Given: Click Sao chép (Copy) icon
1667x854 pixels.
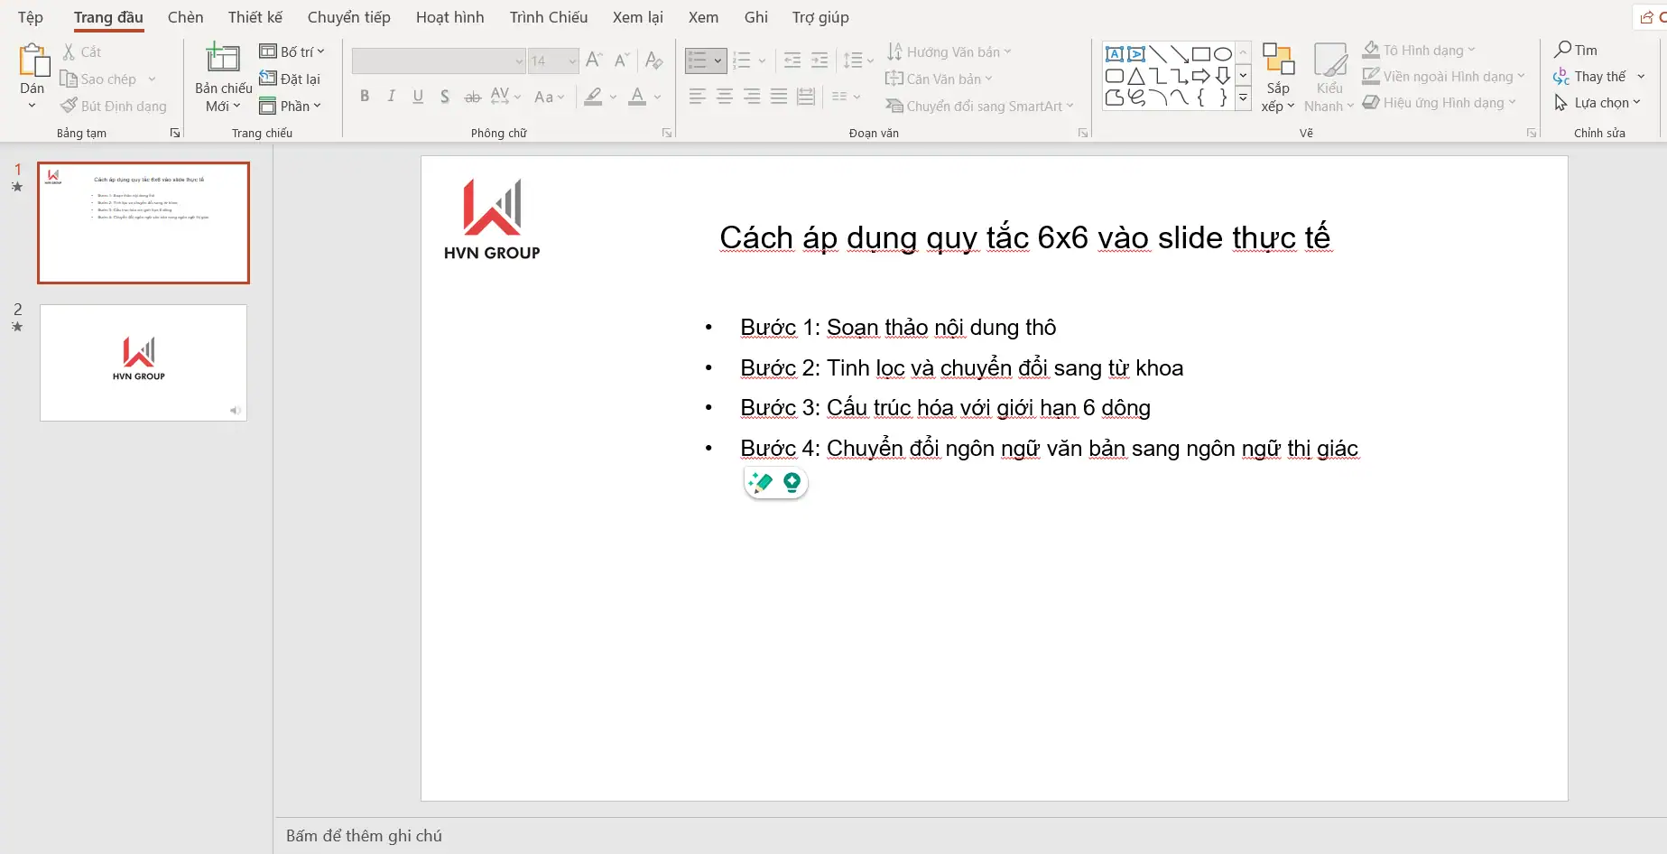Looking at the screenshot, I should tap(69, 79).
